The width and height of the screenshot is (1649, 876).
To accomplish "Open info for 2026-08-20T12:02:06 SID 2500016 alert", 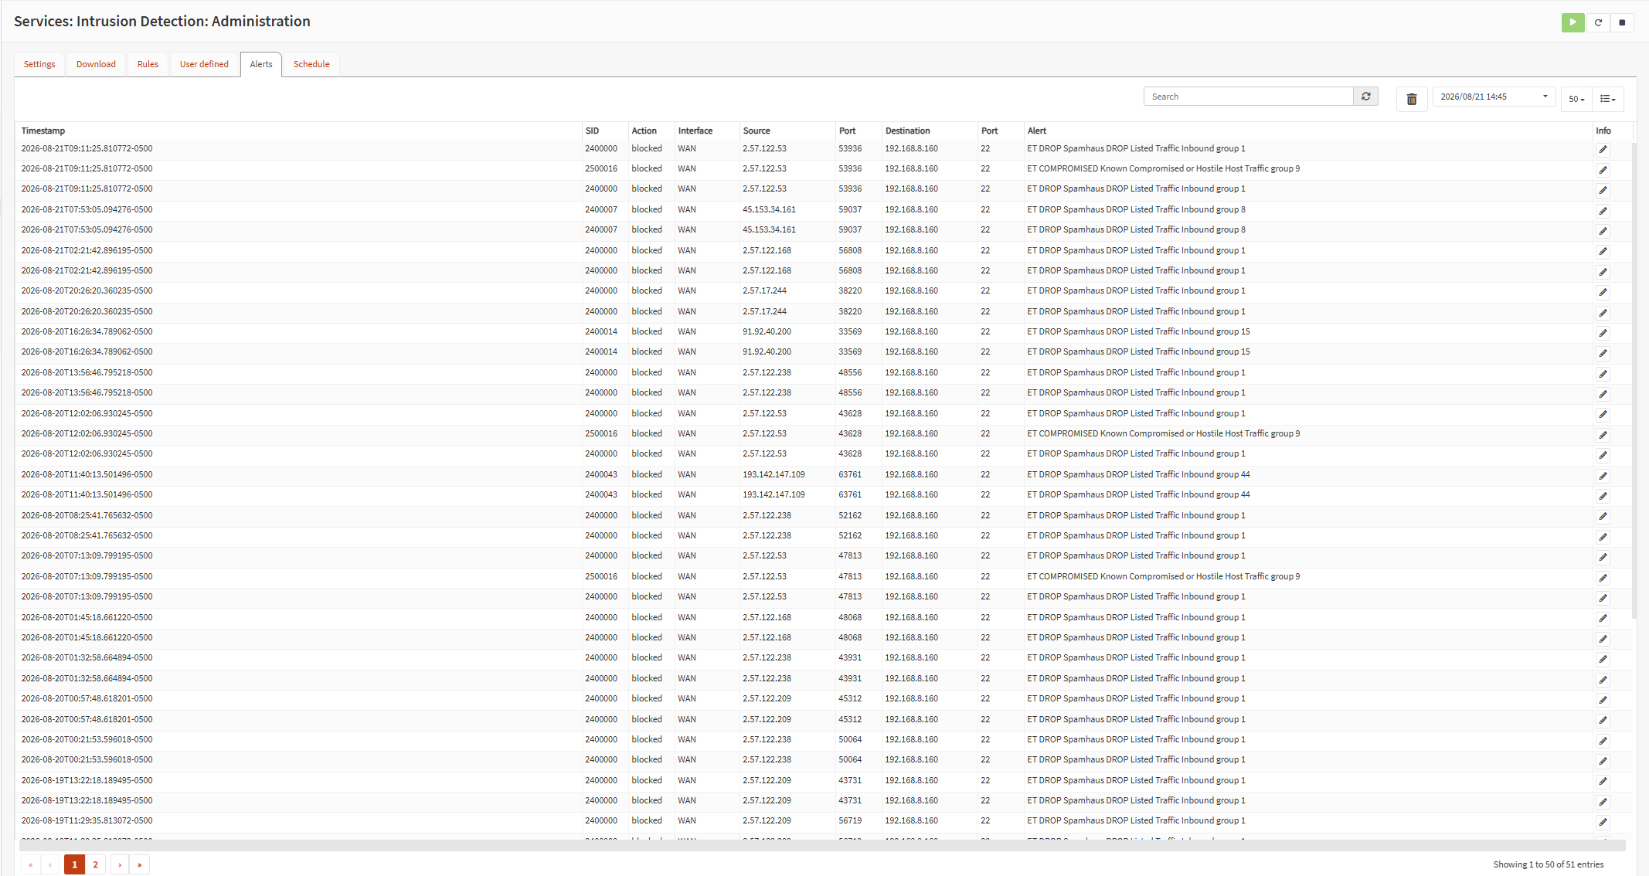I will pos(1603,435).
